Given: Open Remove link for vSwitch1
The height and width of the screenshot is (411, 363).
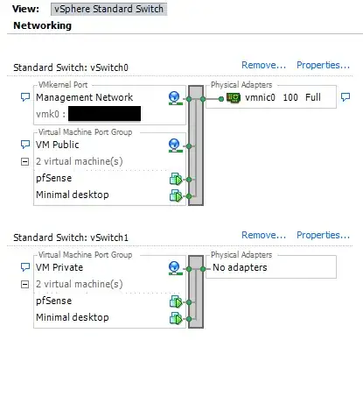Looking at the screenshot, I should tap(263, 235).
